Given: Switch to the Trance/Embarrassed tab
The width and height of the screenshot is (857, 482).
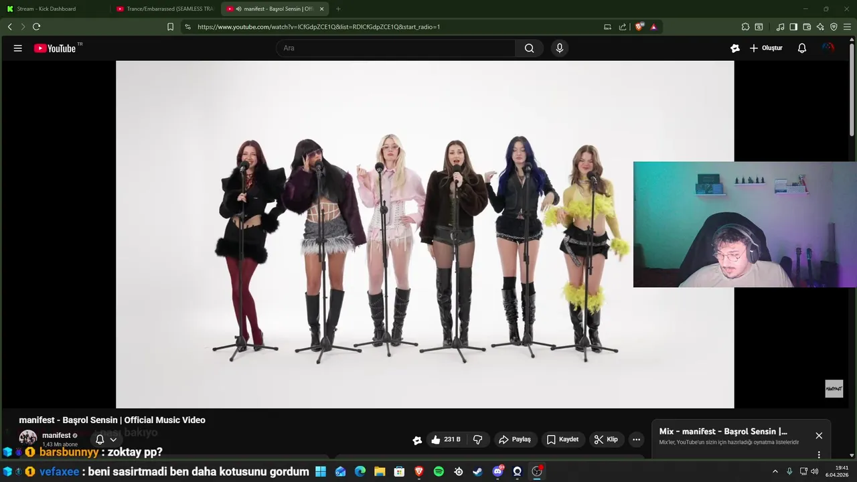Looking at the screenshot, I should [x=165, y=9].
